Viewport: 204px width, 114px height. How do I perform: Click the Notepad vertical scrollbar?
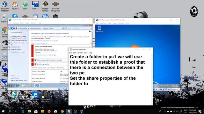[152, 80]
